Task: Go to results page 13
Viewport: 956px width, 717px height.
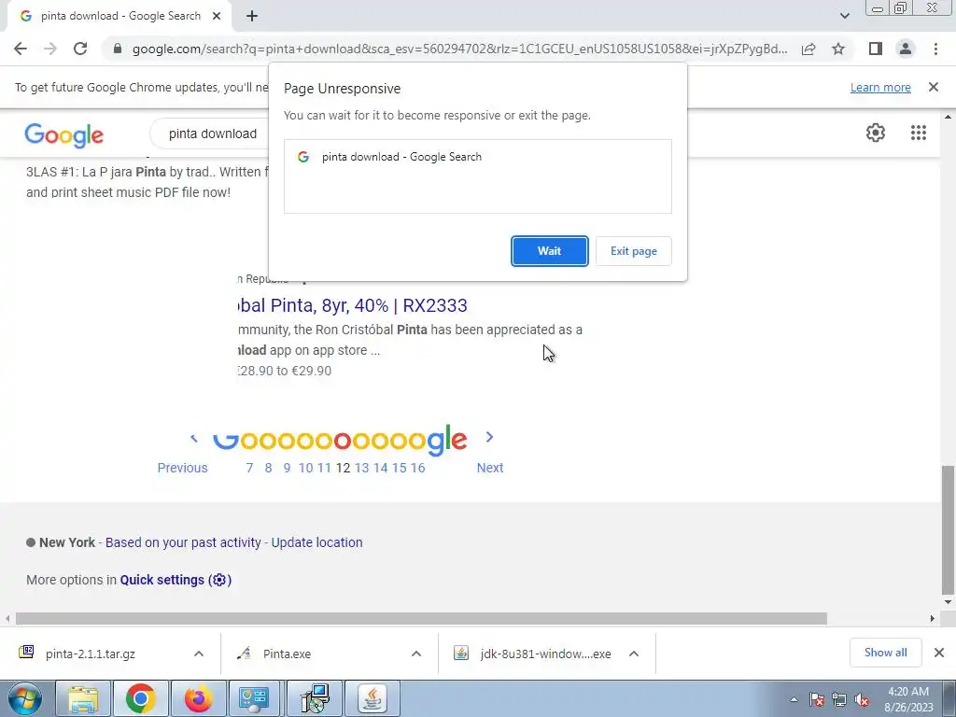Action: click(361, 468)
